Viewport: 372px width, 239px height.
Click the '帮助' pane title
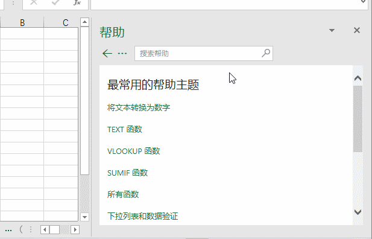pyautogui.click(x=112, y=32)
